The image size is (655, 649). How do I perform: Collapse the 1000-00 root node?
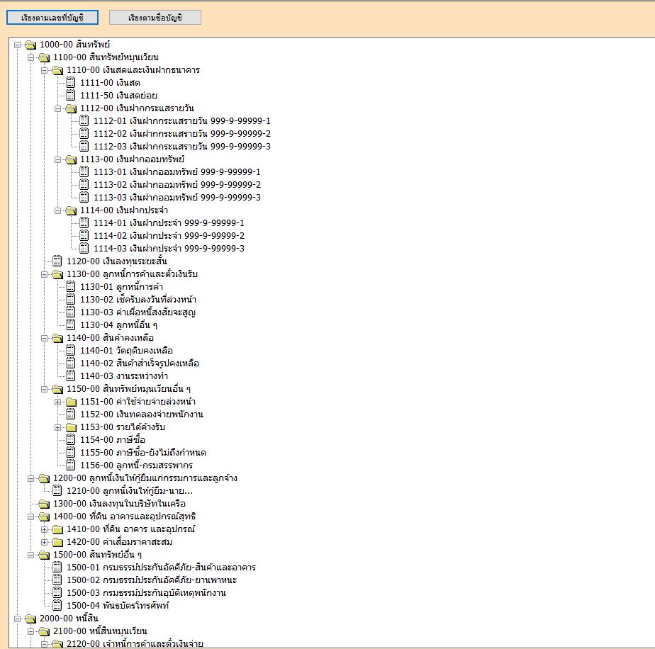pyautogui.click(x=18, y=45)
